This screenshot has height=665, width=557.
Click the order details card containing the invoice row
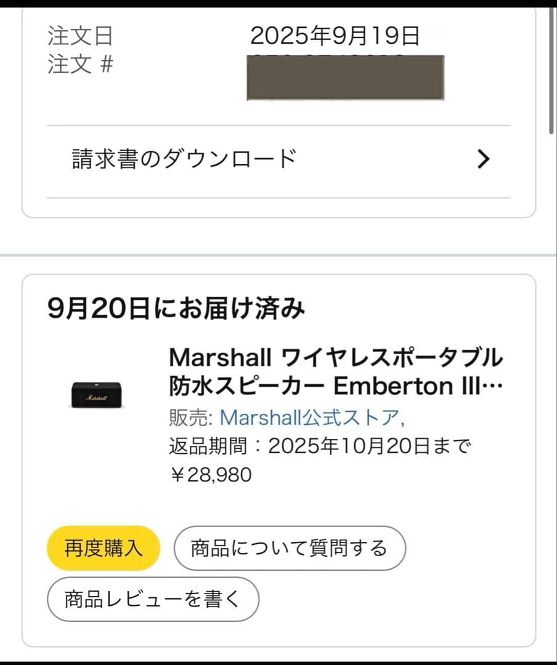click(278, 111)
